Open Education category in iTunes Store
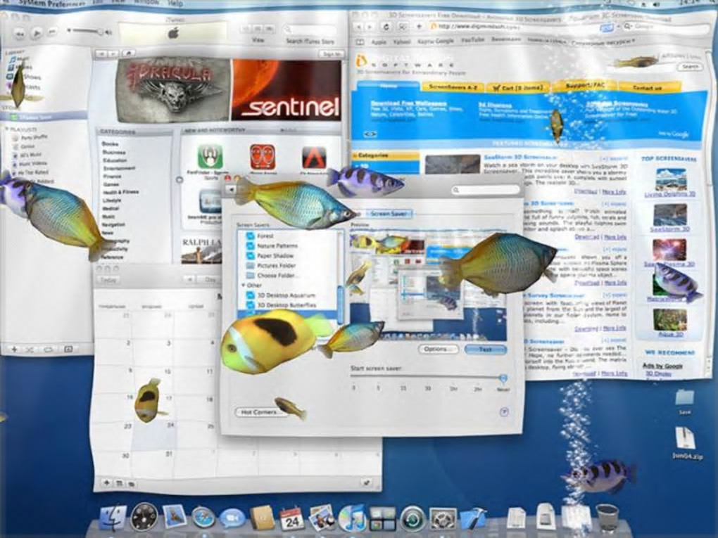The width and height of the screenshot is (718, 538). point(115,160)
